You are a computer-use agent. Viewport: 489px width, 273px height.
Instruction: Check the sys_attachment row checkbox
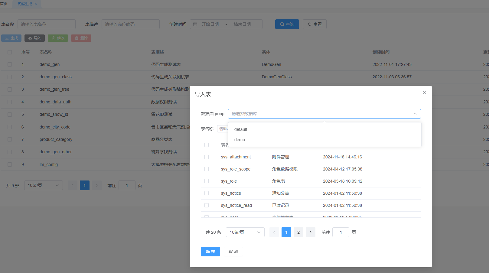(x=207, y=157)
